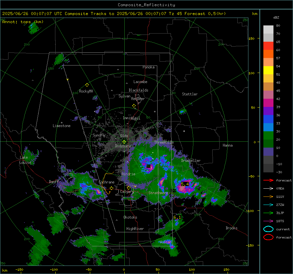Click the Cochrane town label

point(106,182)
